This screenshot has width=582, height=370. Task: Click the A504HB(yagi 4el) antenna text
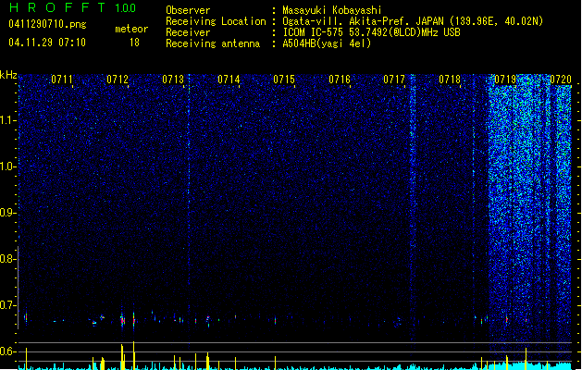tap(327, 43)
